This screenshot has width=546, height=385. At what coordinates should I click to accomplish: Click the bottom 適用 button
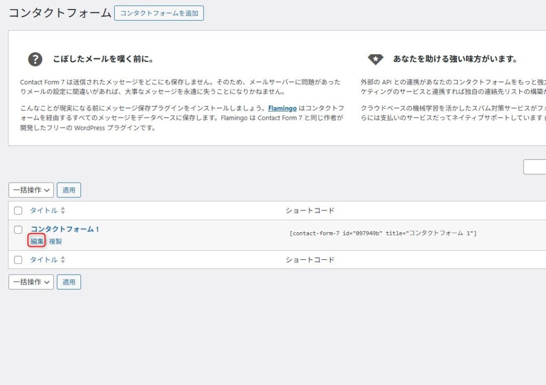(69, 282)
